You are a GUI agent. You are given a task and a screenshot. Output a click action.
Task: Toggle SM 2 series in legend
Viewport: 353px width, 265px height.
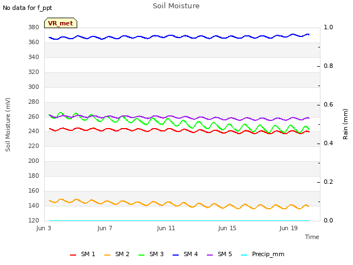(x=117, y=254)
